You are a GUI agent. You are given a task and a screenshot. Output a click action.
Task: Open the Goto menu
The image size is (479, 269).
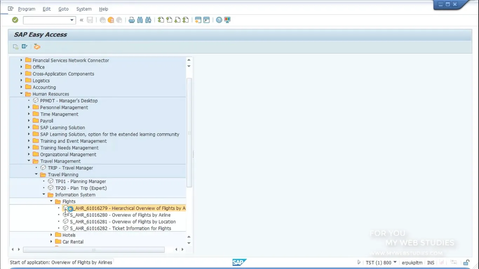(x=63, y=9)
